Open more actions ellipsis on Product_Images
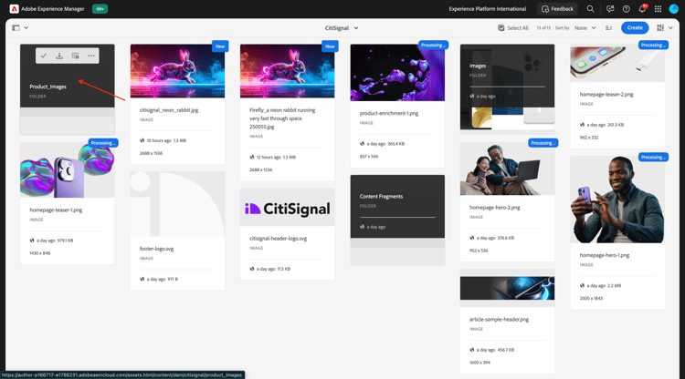 pos(90,56)
